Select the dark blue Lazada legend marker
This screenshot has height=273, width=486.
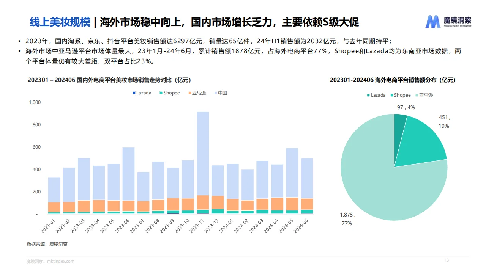click(x=133, y=93)
